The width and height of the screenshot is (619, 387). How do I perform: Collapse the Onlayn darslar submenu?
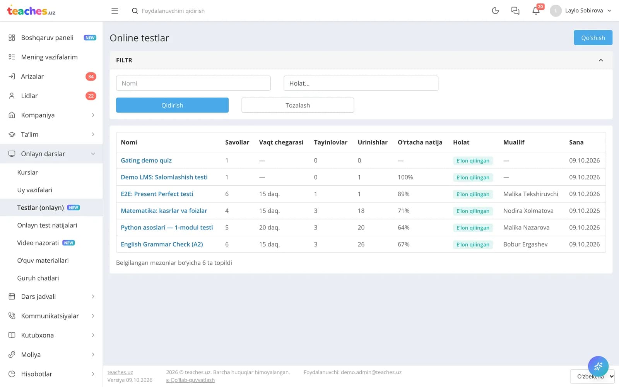(93, 154)
